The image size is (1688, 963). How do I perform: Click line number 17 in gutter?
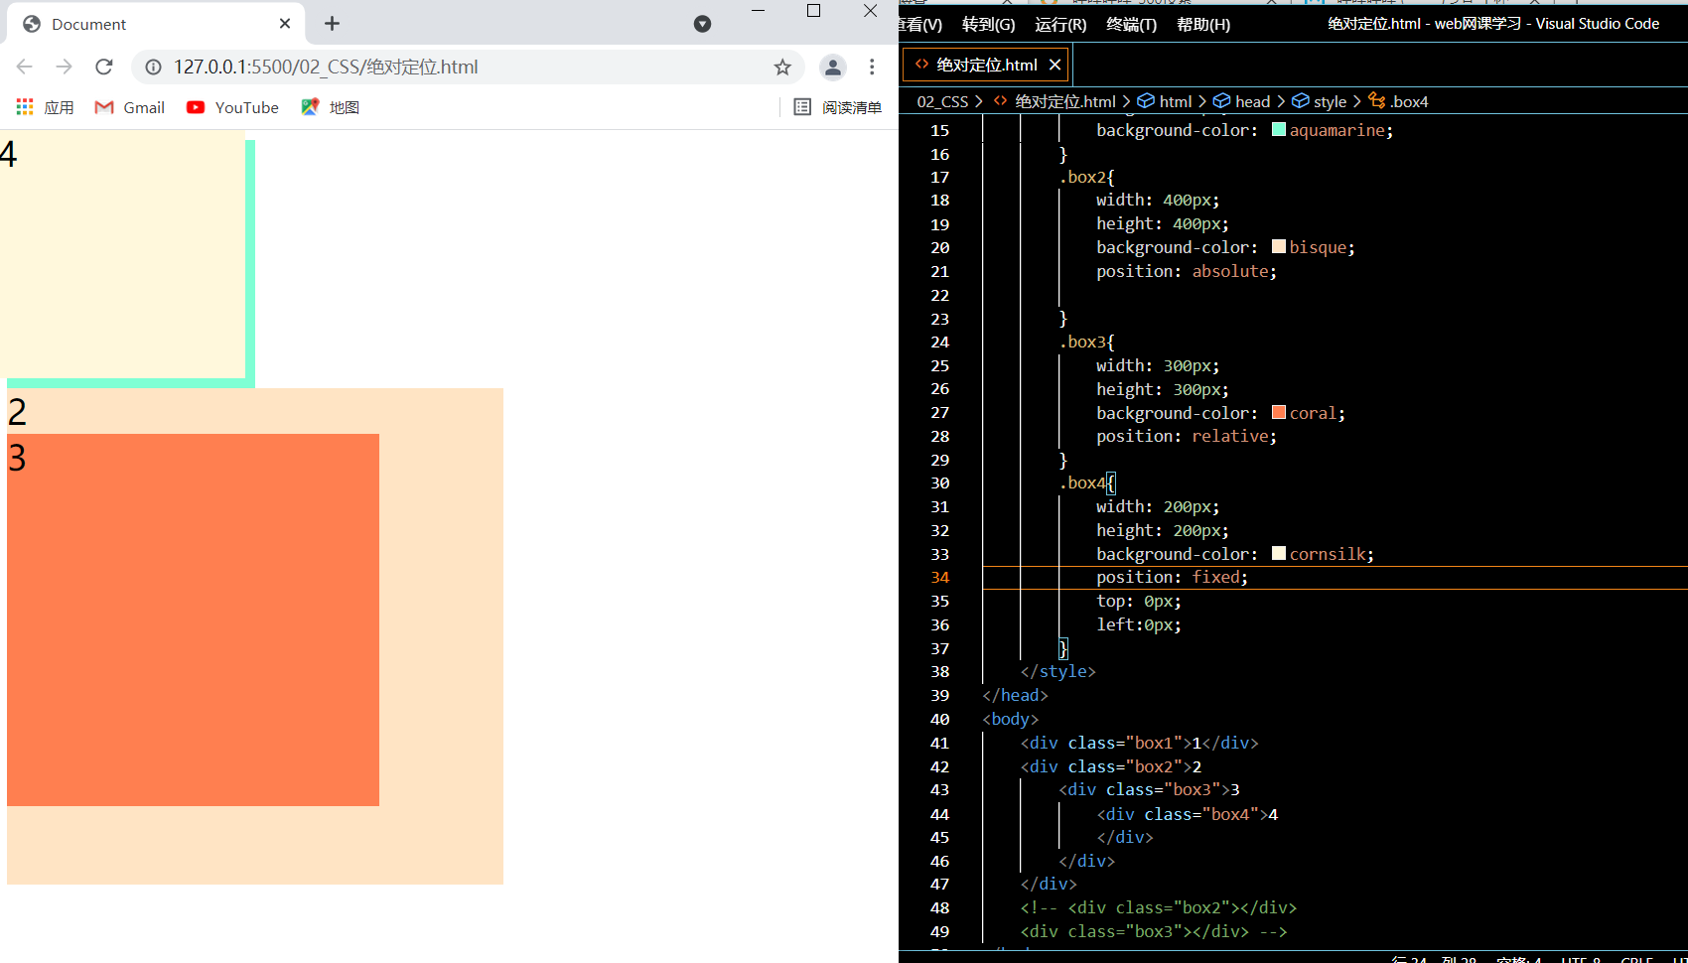pyautogui.click(x=939, y=177)
